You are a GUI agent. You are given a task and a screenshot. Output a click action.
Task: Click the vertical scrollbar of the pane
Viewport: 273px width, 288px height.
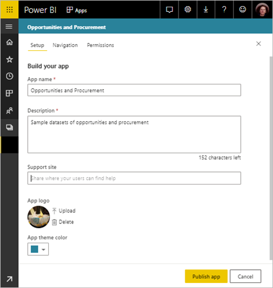tap(271, 158)
